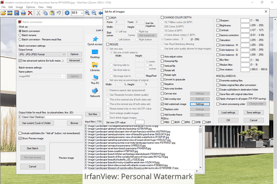277x184 pixels.
Task: Open the Help menu
Action: [x=49, y=7]
